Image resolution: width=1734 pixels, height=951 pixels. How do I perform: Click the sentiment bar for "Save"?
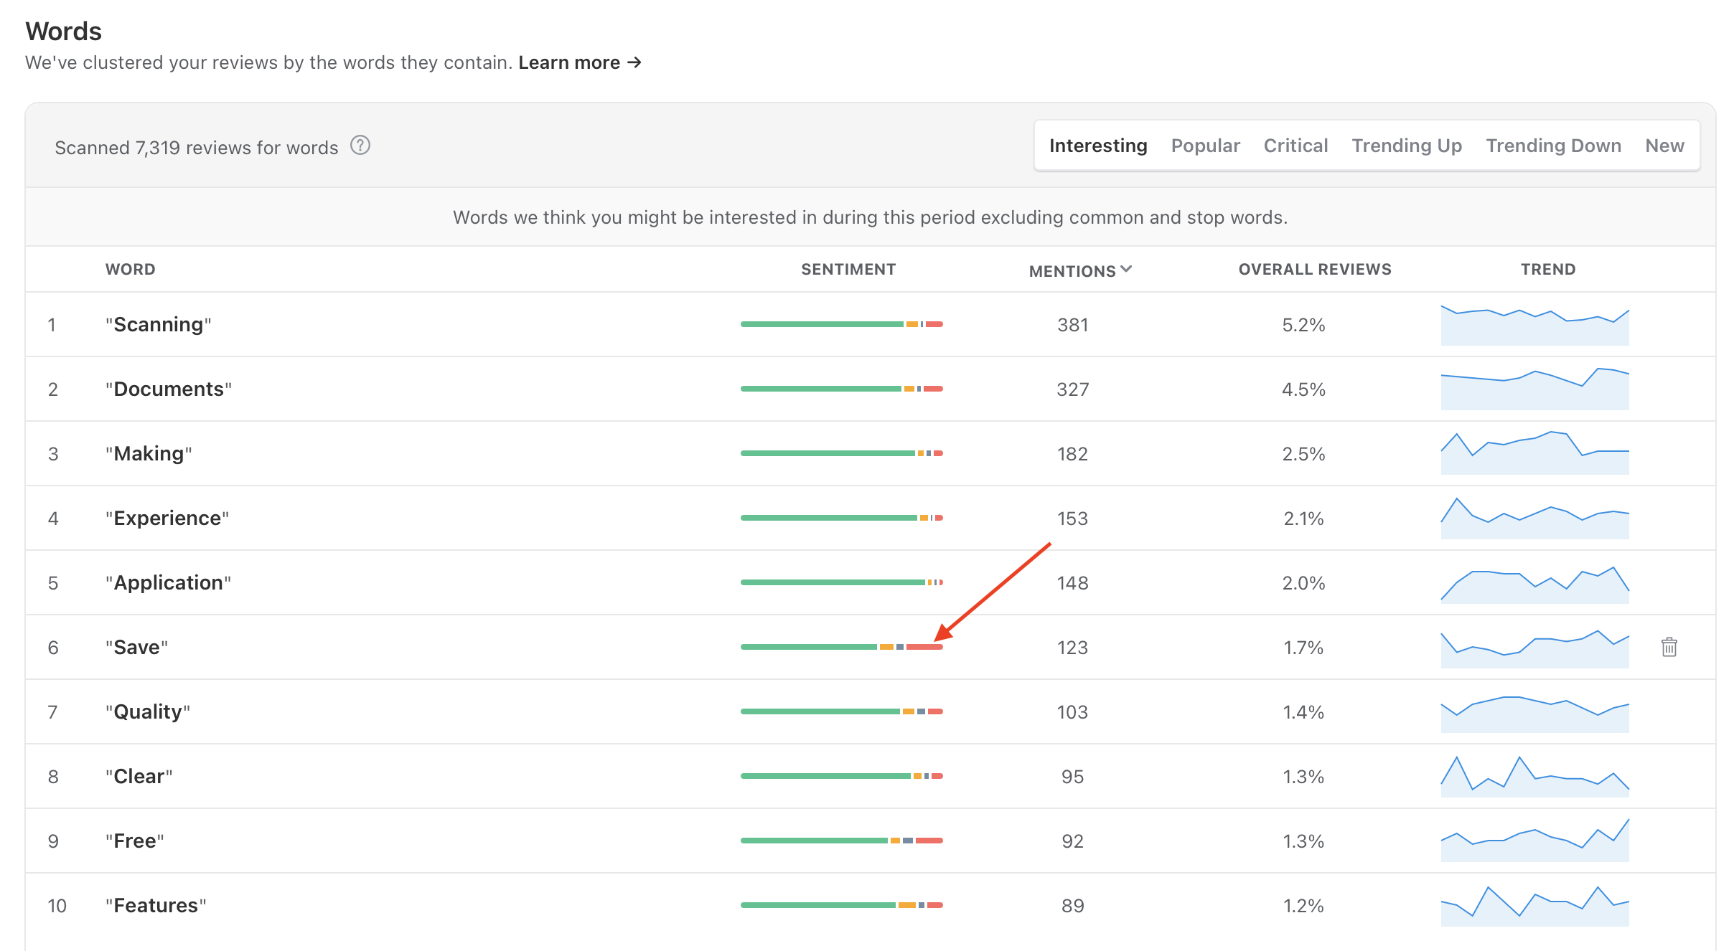tap(841, 647)
